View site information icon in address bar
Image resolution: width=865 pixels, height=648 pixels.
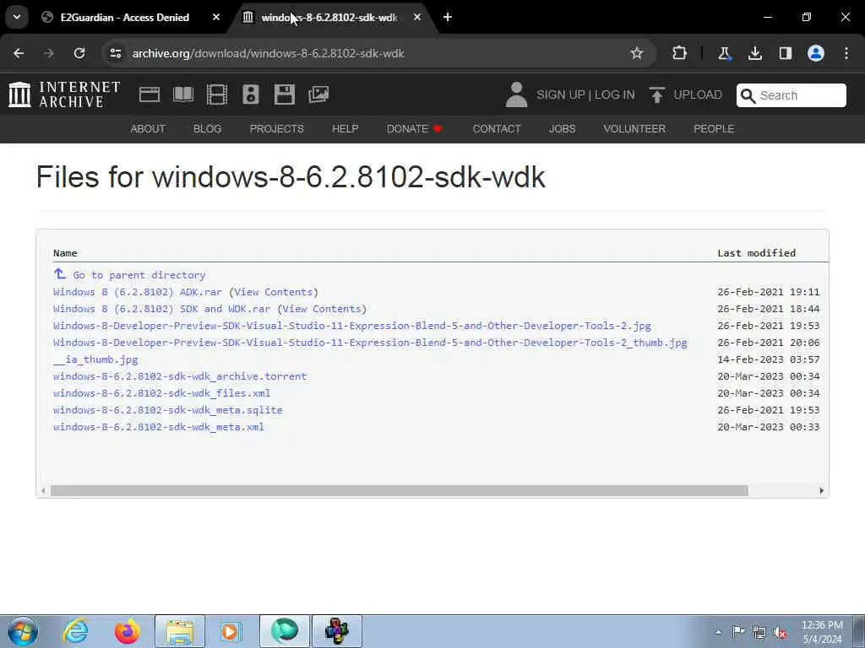[x=115, y=53]
